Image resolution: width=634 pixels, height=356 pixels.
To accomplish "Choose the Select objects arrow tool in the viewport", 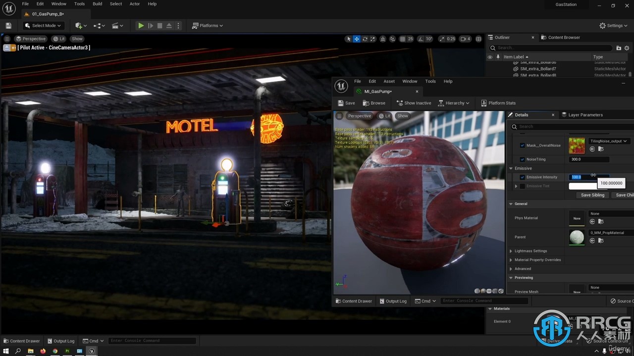I will [x=349, y=39].
